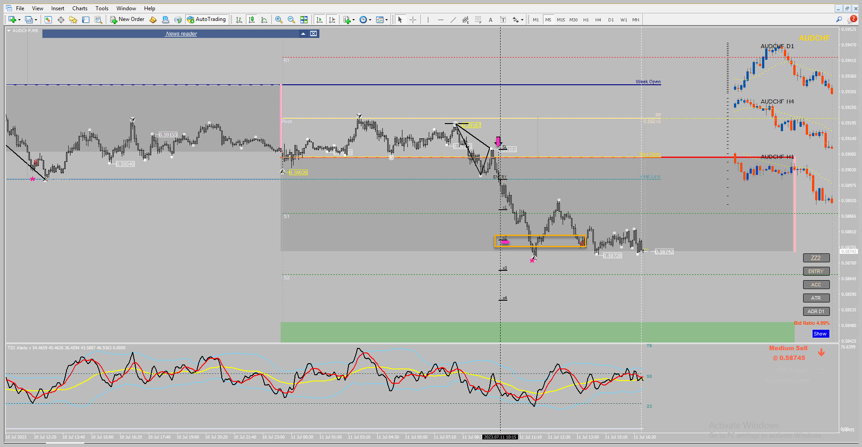The width and height of the screenshot is (862, 447).
Task: Expand the AUDCHF,M5 chart triangle menu
Action: click(9, 31)
